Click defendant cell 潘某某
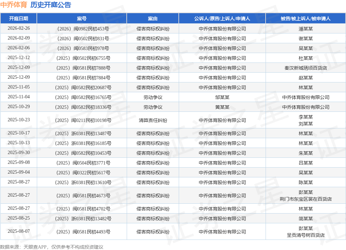This screenshot has height=250, width=346. click(305, 29)
